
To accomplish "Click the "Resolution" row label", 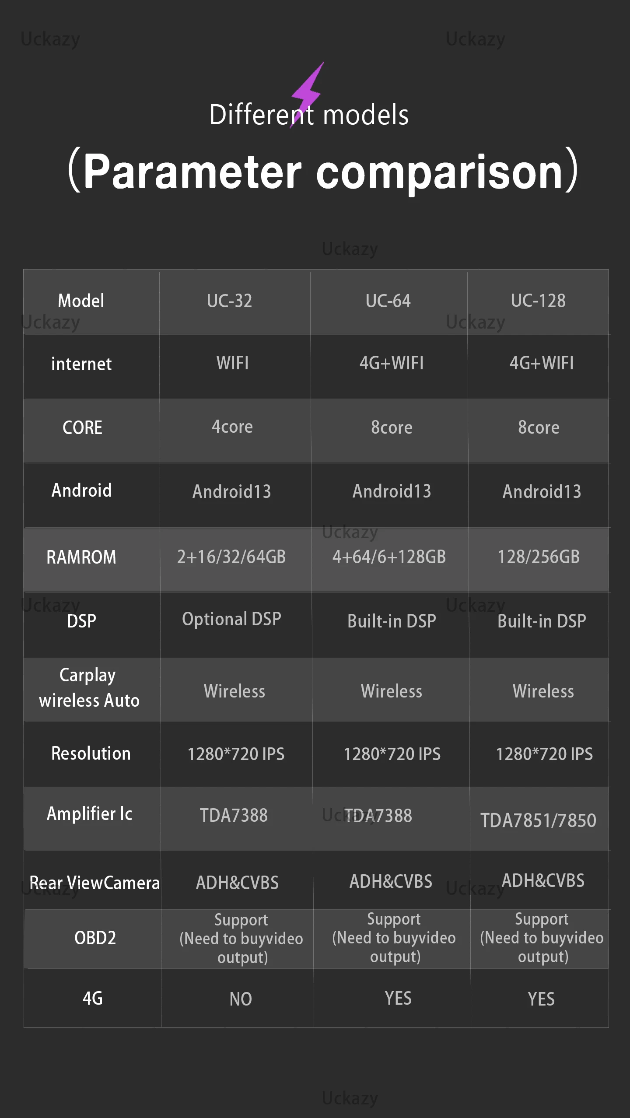I will tap(91, 754).
